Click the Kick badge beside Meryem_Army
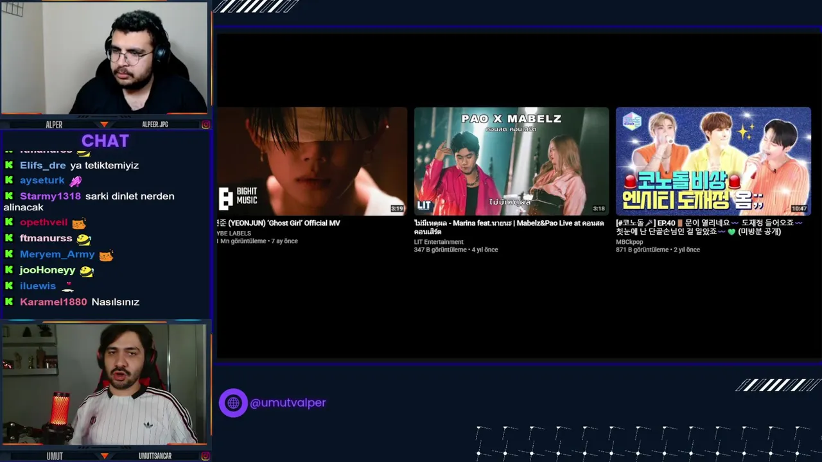Image resolution: width=822 pixels, height=462 pixels. coord(9,254)
